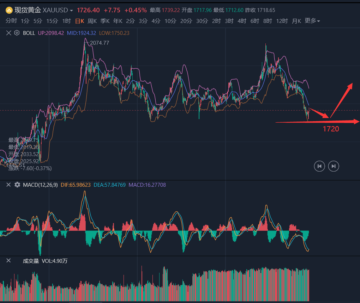Viewport: 360px width, 303px height.
Task: Close the MACD indicator panel
Action: tap(8, 185)
